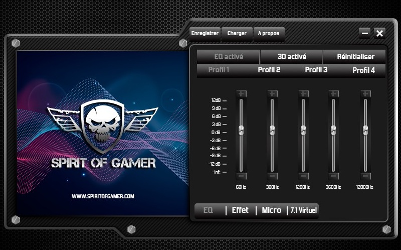Viewport: 401px width, 250px height.
Task: Toggle the EQ activé button
Action: coord(229,57)
